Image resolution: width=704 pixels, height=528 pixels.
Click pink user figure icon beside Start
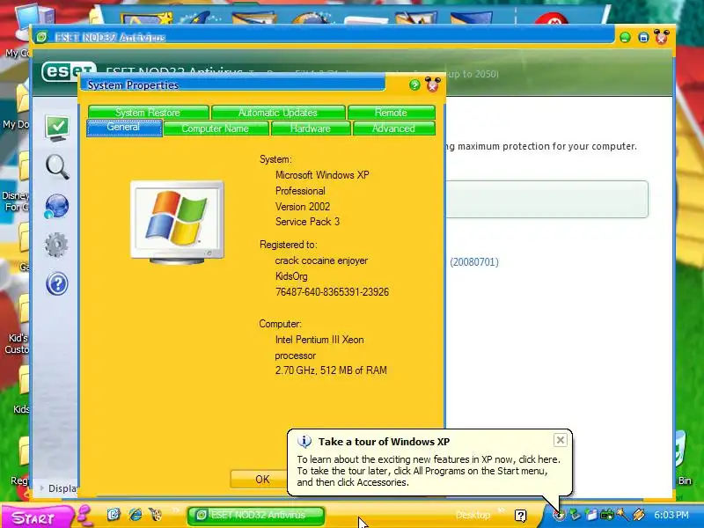84,516
